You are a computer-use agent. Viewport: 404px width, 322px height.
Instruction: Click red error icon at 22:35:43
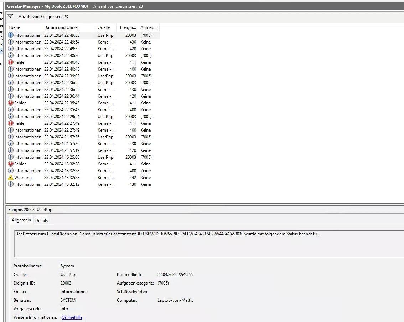[11, 103]
